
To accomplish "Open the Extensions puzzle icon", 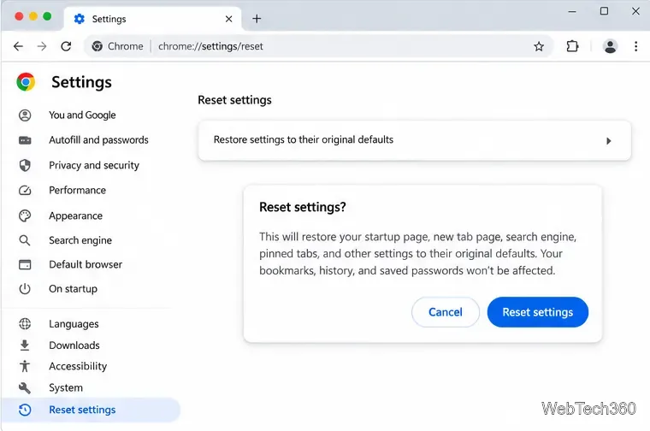I will point(572,46).
